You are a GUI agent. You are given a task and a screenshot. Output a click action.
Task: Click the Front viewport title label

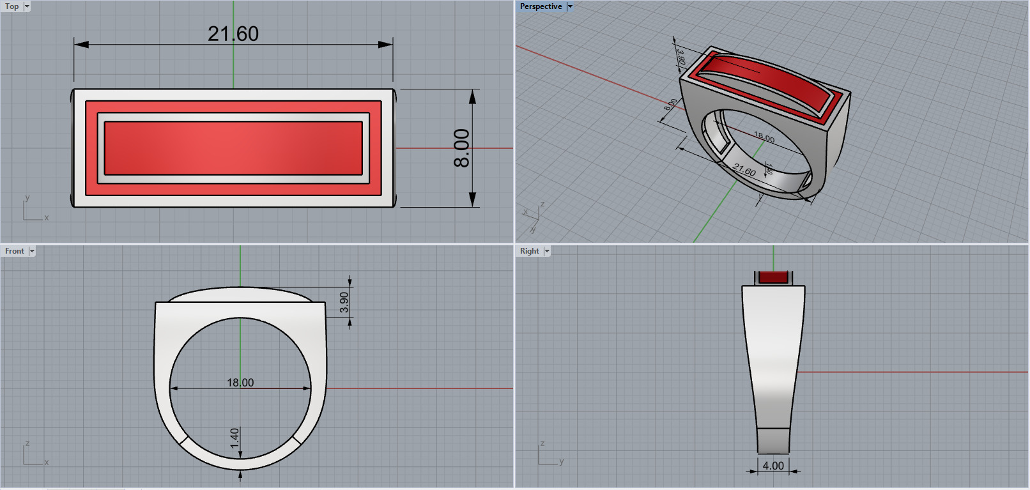[15, 251]
